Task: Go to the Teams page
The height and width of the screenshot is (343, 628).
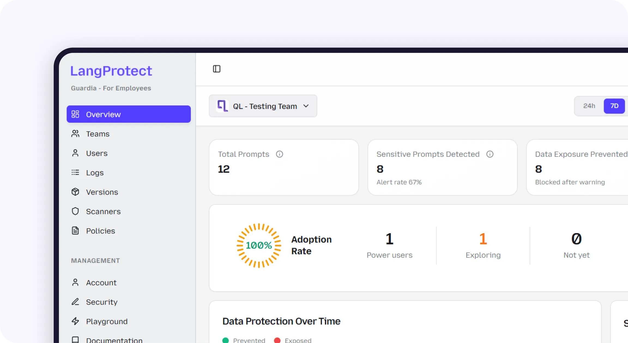Action: (98, 134)
